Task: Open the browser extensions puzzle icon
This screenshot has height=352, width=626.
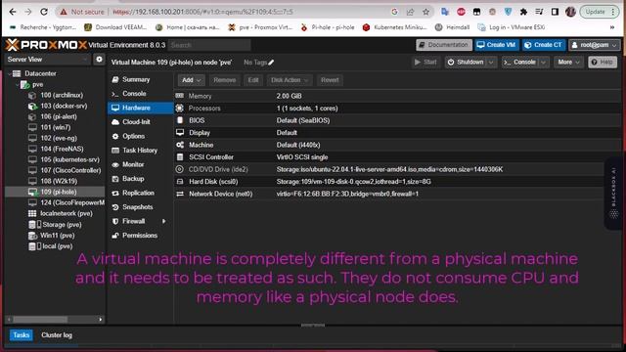Action: pyautogui.click(x=523, y=12)
